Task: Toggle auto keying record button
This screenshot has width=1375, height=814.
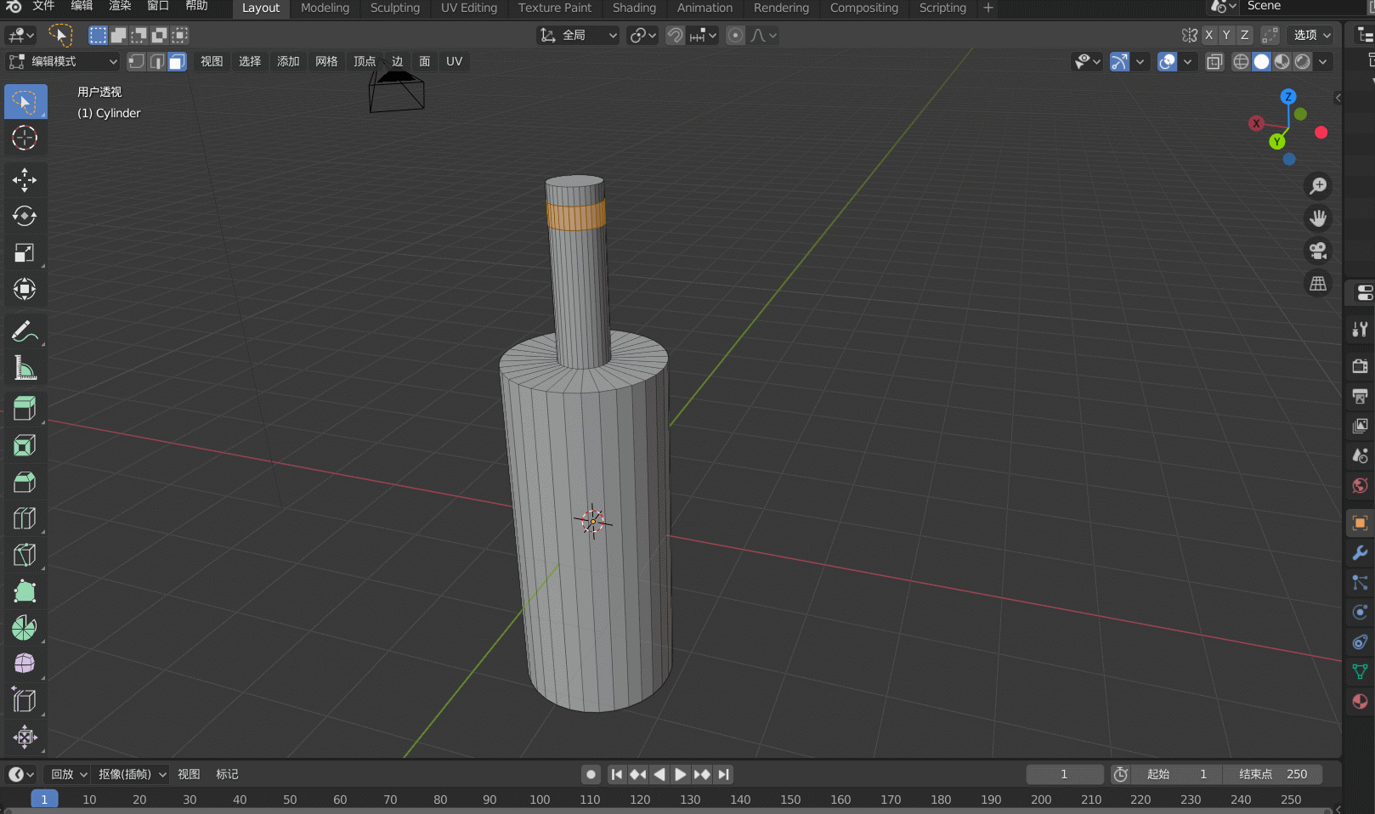Action: 591,774
